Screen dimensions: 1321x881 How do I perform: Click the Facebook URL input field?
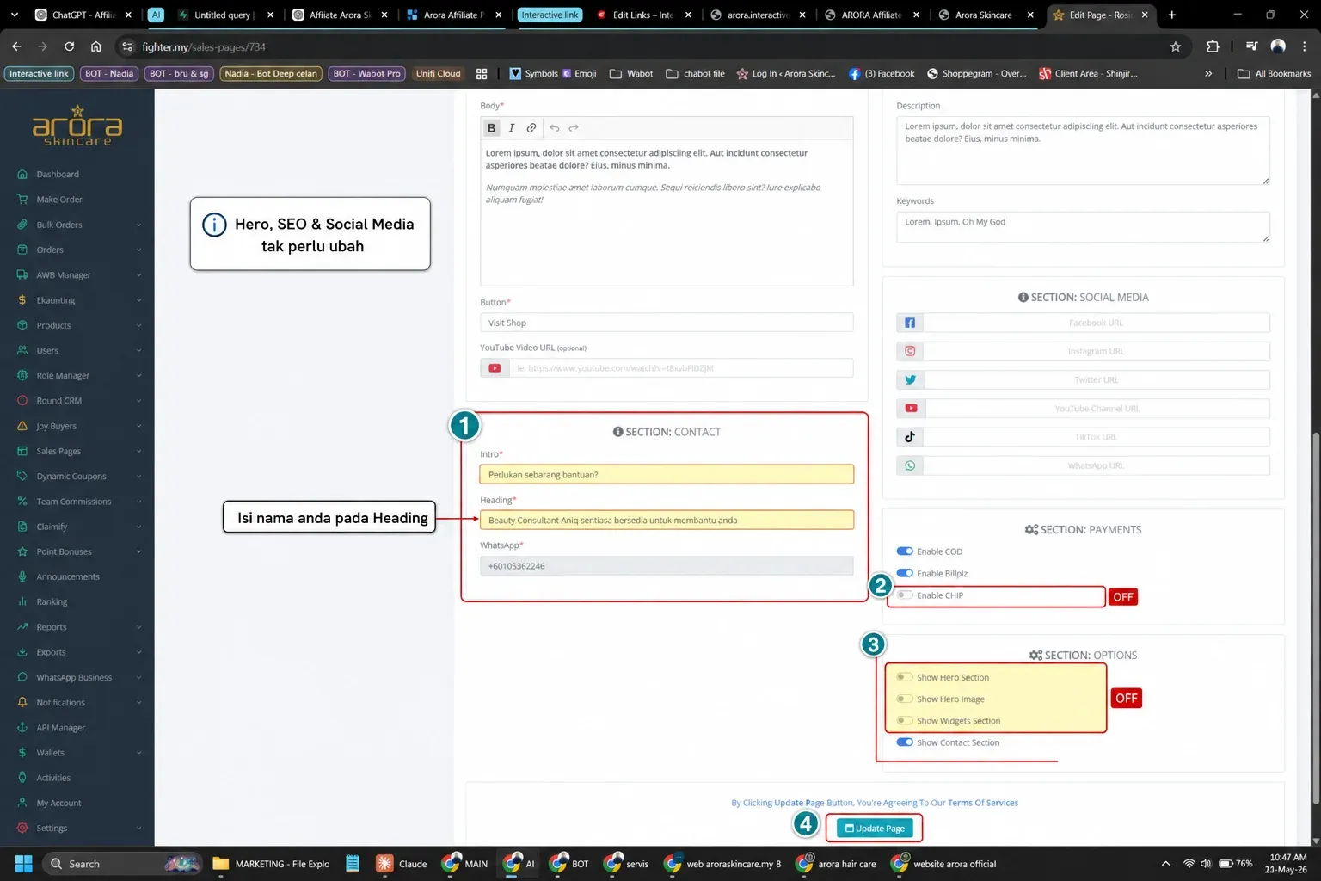click(1096, 323)
